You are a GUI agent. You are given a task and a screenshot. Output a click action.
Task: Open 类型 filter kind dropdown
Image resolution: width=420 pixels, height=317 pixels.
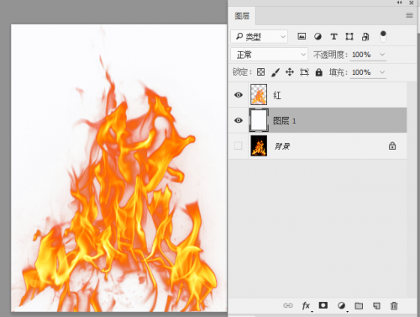(259, 36)
